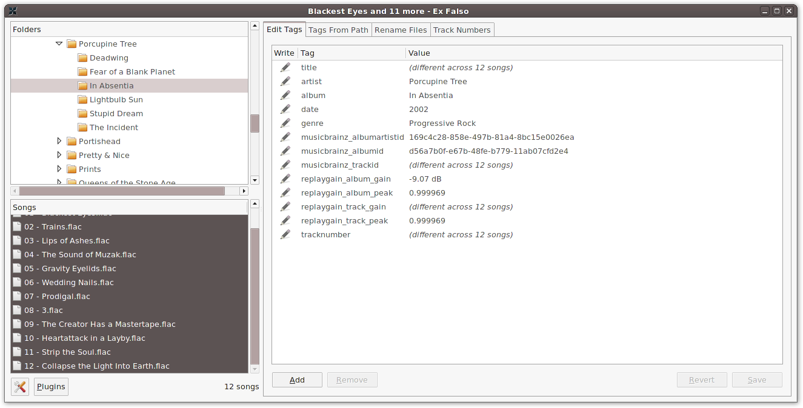
Task: Click the Songs column header
Action: tap(129, 207)
